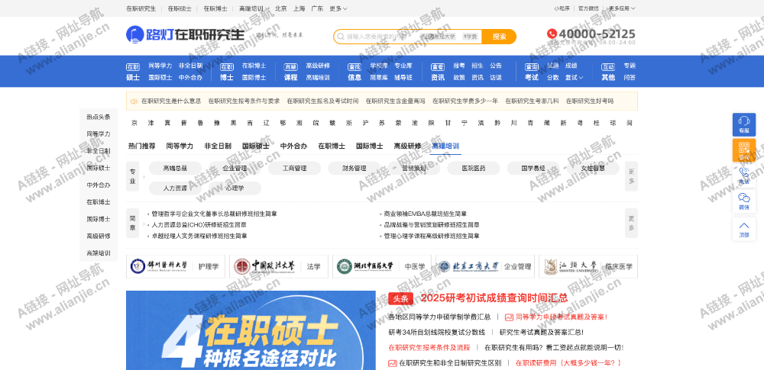Select the 工商管理 major tag
764x370 pixels.
(x=294, y=169)
